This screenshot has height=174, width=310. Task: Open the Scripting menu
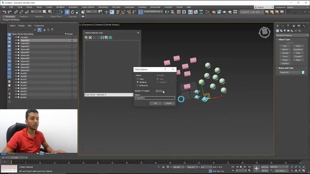(x=142, y=7)
